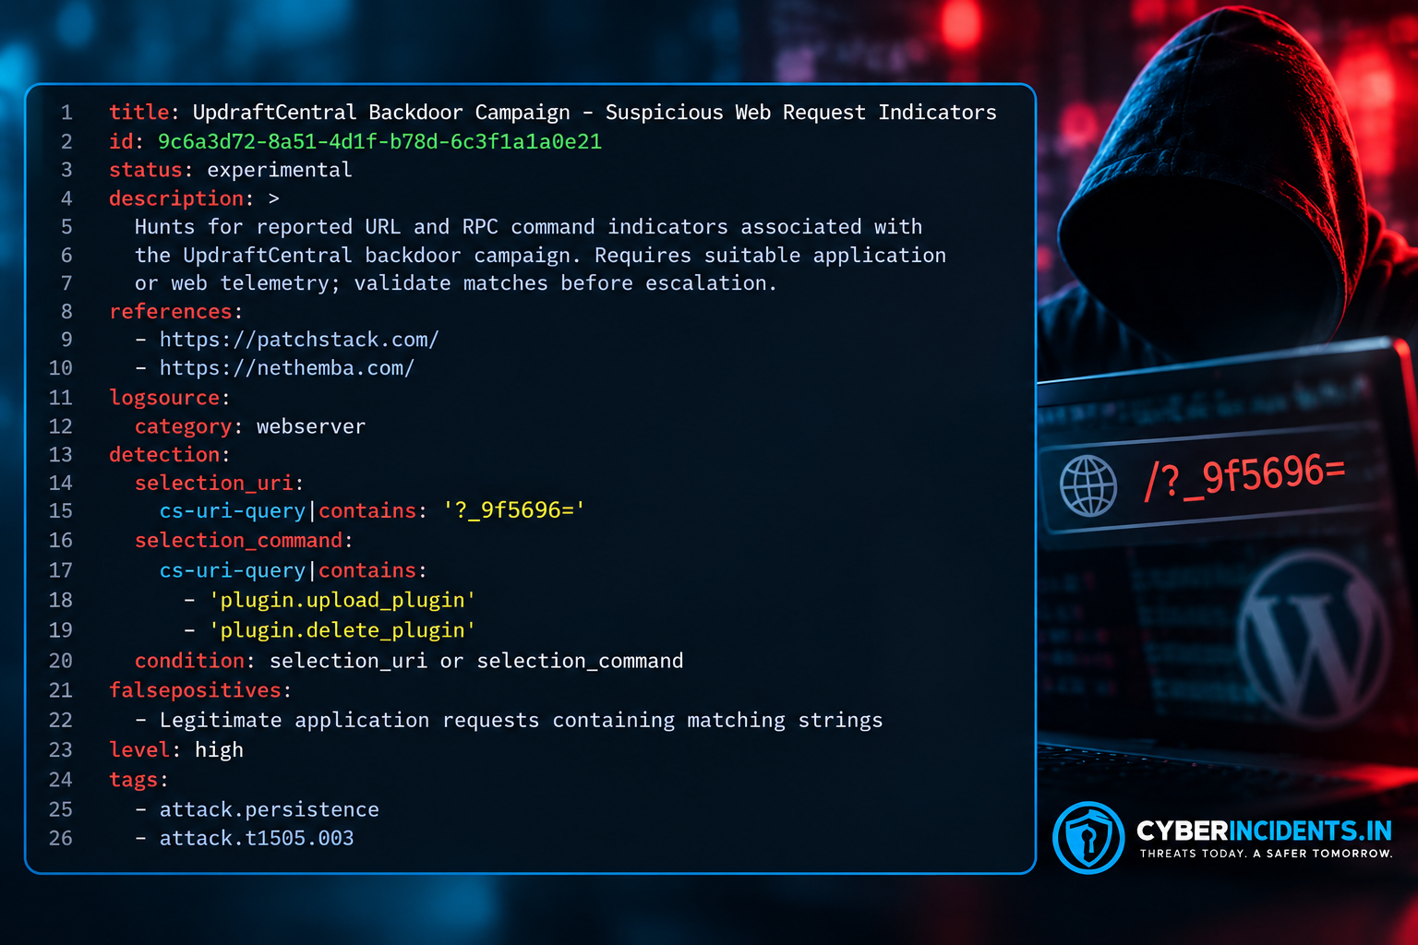Viewport: 1418px width, 945px height.
Task: Click the globe icon beside the URL
Action: (x=1088, y=485)
